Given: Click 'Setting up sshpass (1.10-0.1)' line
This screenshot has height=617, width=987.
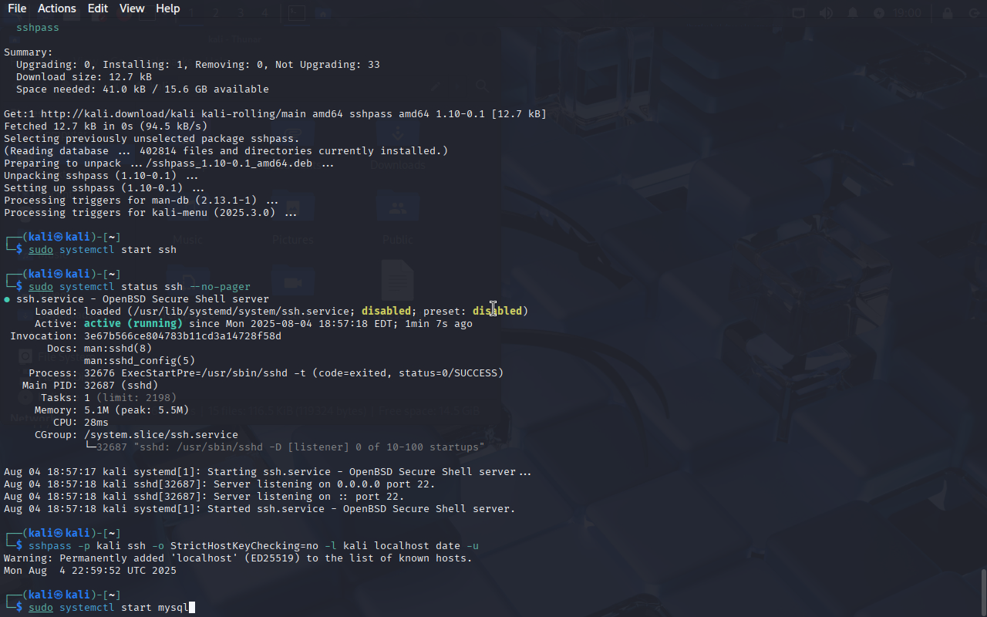Looking at the screenshot, I should [104, 188].
